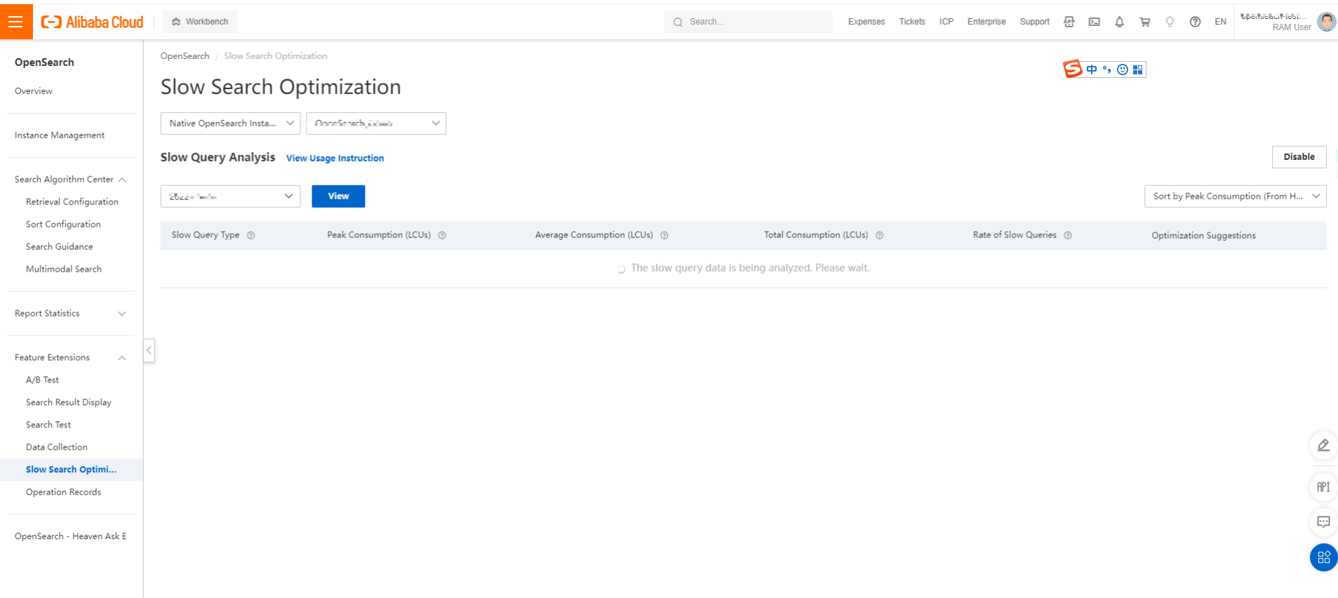Open Sort by Peak Consumption dropdown
The width and height of the screenshot is (1338, 598).
pos(1235,197)
